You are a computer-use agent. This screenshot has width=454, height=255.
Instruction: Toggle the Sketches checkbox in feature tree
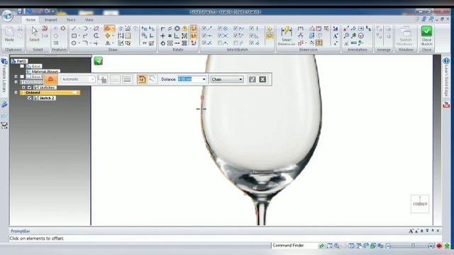(30, 87)
